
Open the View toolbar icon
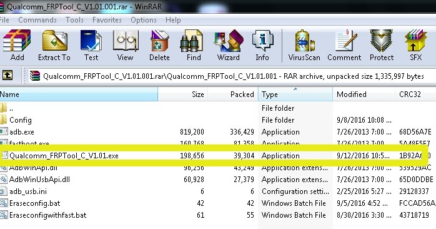coord(126,41)
